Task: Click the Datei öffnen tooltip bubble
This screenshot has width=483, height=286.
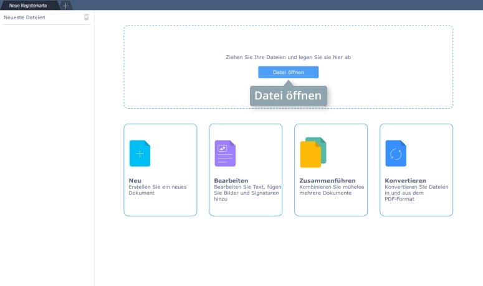Action: pyautogui.click(x=288, y=96)
